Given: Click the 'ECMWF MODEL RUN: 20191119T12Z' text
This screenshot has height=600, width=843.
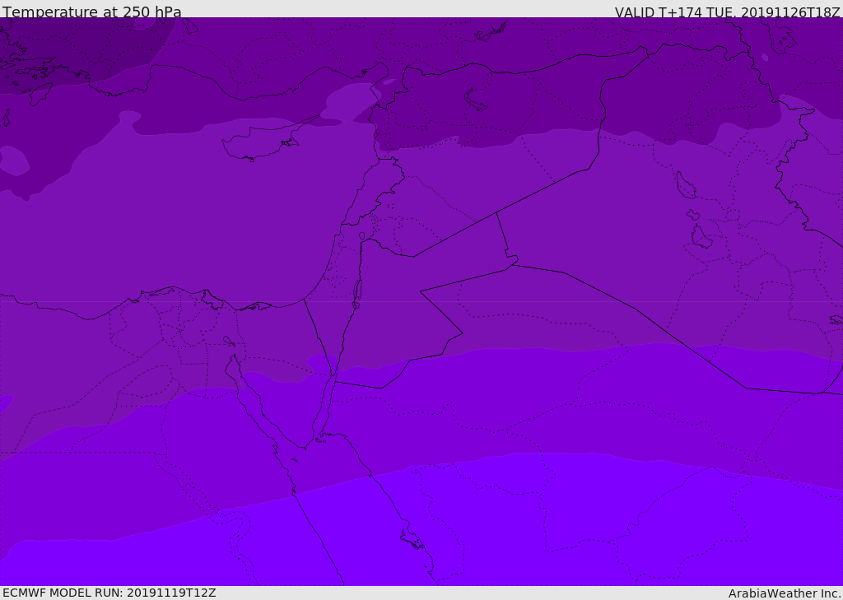Looking at the screenshot, I should click(x=109, y=593).
